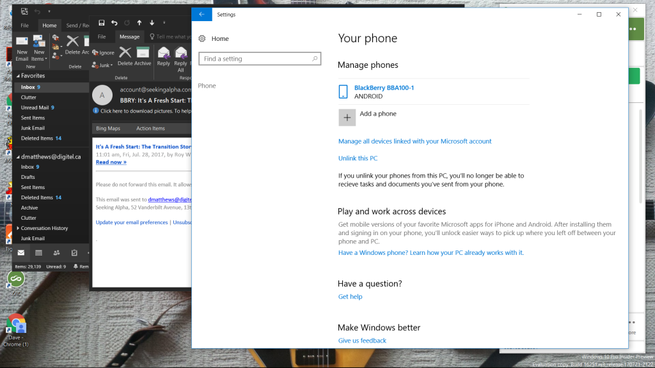The height and width of the screenshot is (368, 655).
Task: Open Junk dropdown in Outlook main ribbon
Action: click(x=57, y=55)
